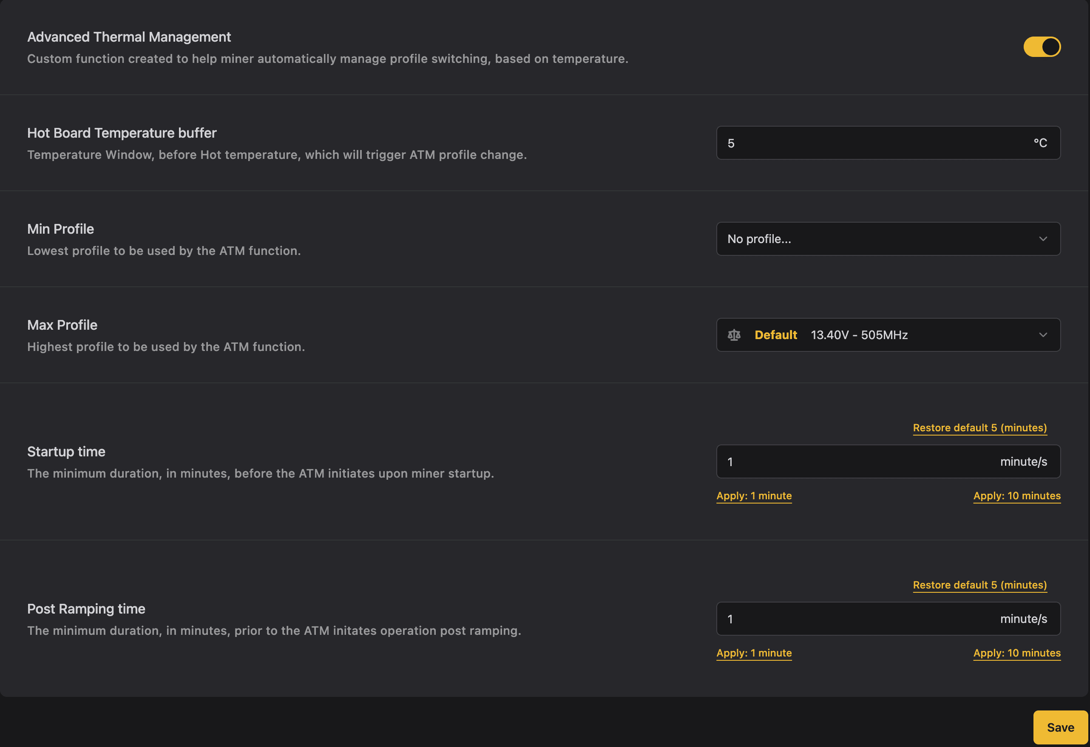Click the scale icon beside Default profile
Image resolution: width=1090 pixels, height=747 pixels.
click(x=735, y=335)
